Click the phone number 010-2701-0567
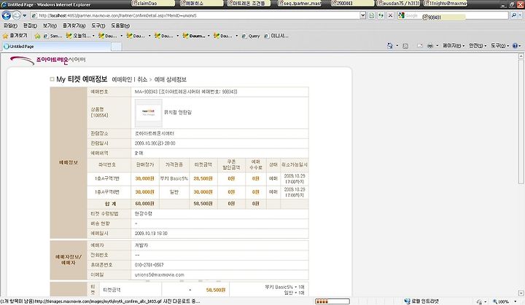 (x=149, y=265)
